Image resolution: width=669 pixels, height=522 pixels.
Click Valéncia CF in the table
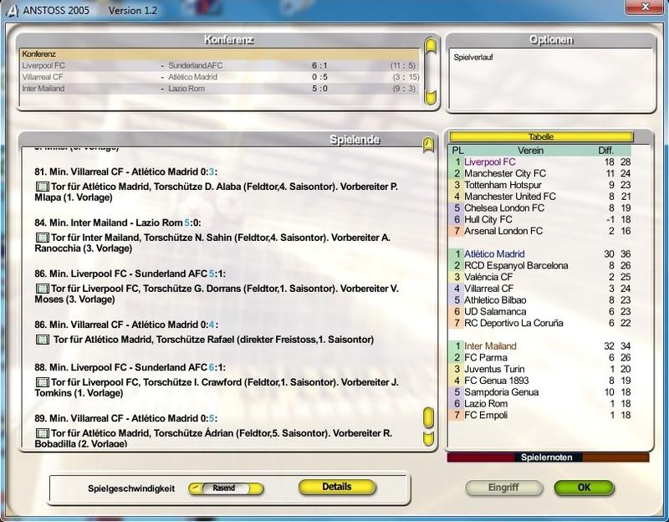tap(488, 278)
